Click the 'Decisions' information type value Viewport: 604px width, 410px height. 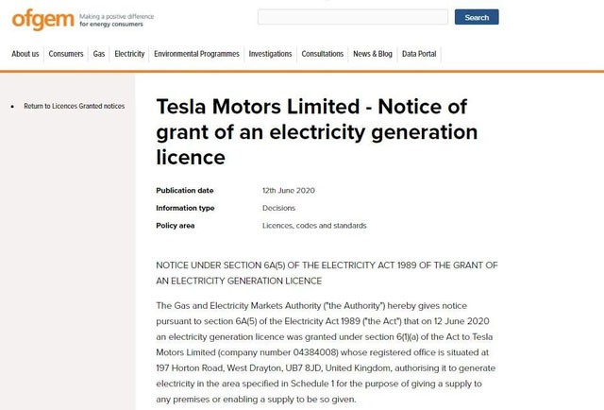coord(278,208)
